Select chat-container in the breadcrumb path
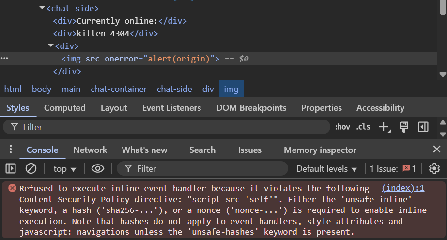Image resolution: width=447 pixels, height=240 pixels. click(118, 89)
